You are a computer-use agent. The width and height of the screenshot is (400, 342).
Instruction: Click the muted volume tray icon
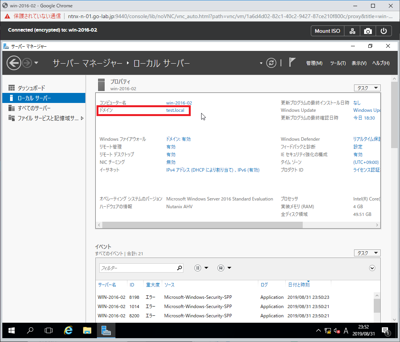(x=337, y=331)
